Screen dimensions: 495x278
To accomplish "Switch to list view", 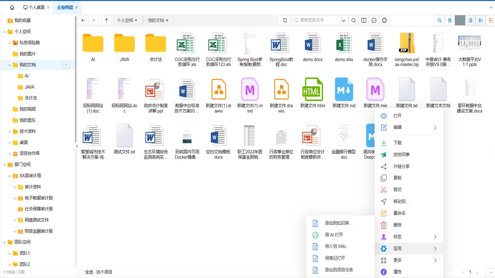I will [x=470, y=20].
